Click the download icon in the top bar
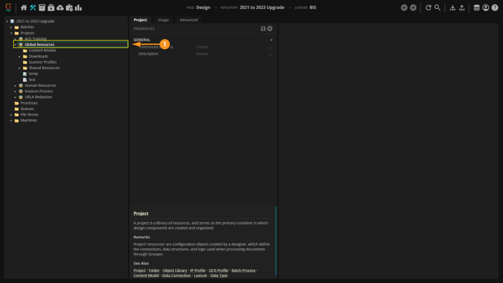503x283 pixels. point(453,8)
